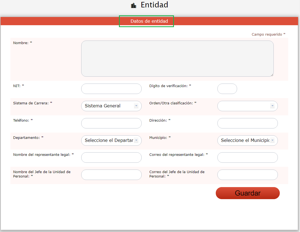300x232 pixels.
Task: Expand the Orden/Otra clasificación dropdown
Action: click(x=247, y=106)
